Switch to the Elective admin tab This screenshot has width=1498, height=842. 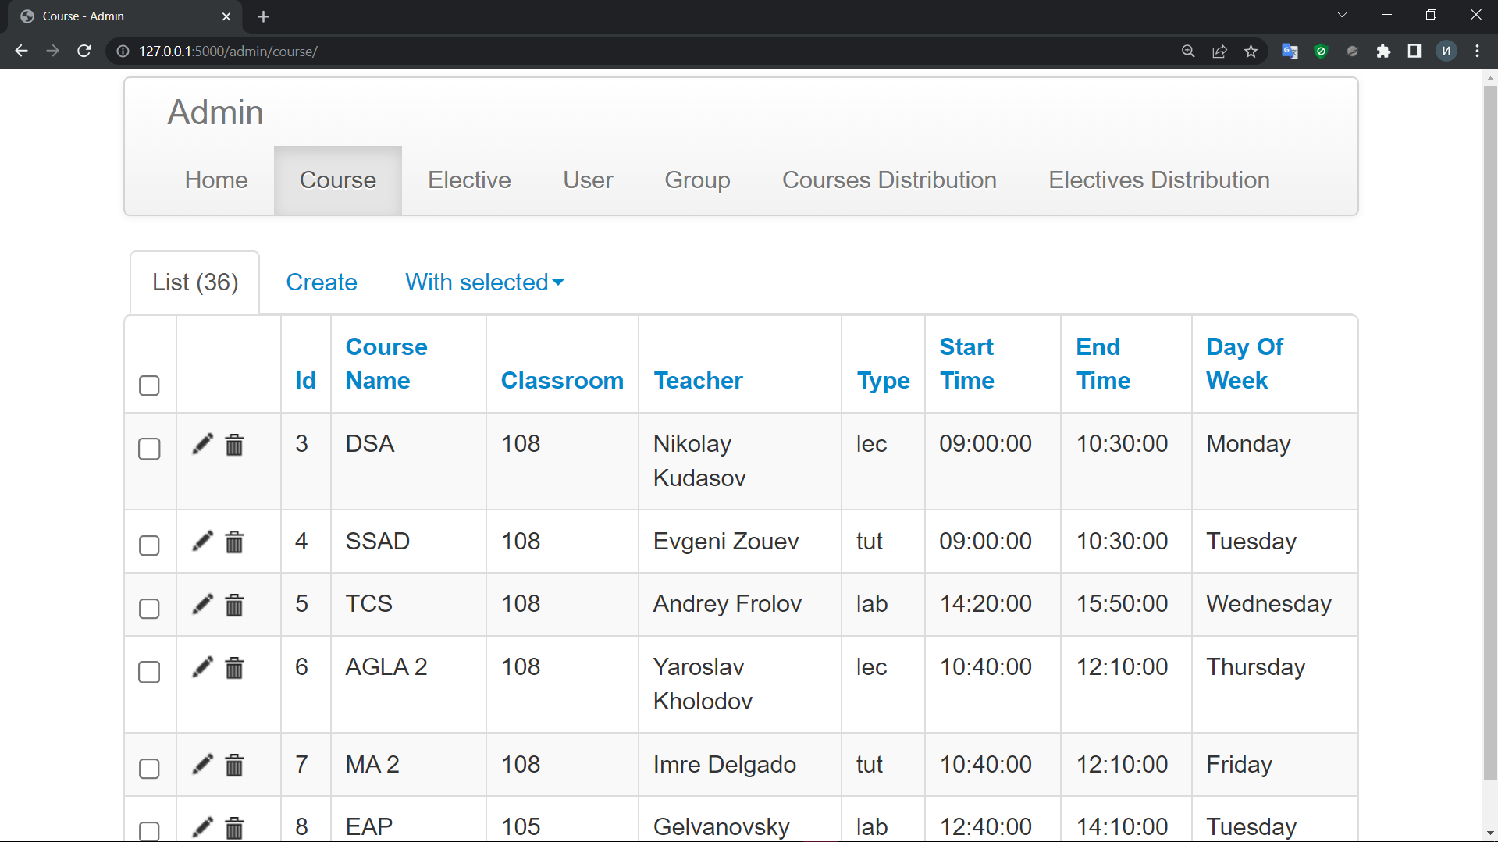pos(469,180)
